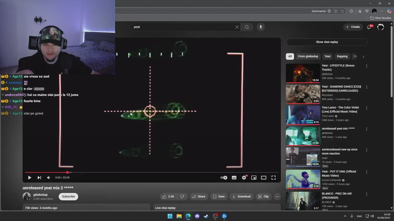The width and height of the screenshot is (394, 221).
Task: Open options for Yeat LYFESTYLE video
Action: pyautogui.click(x=367, y=66)
